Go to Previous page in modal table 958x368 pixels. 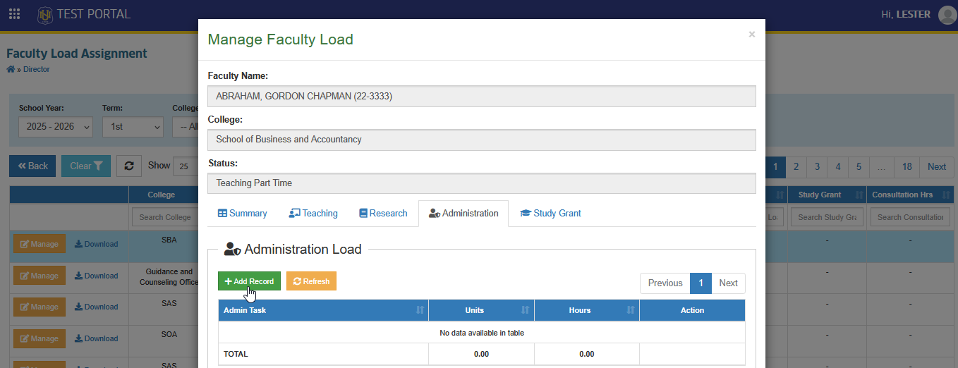click(665, 283)
